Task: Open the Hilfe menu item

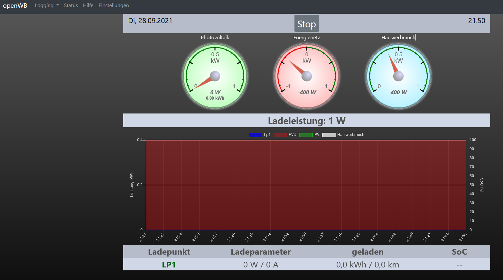Action: pos(88,5)
